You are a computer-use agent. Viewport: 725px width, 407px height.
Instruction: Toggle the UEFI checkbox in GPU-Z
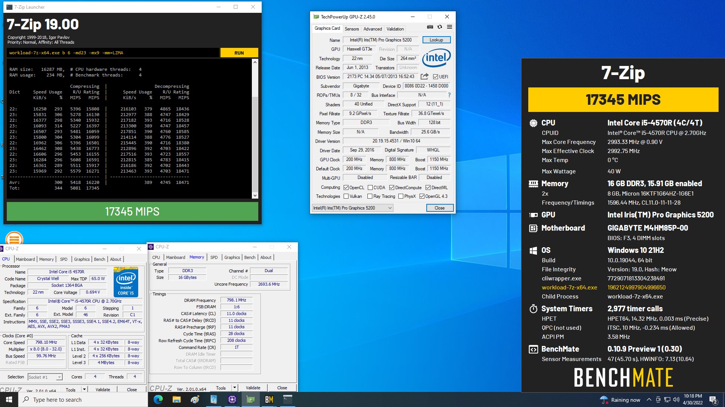(x=435, y=77)
